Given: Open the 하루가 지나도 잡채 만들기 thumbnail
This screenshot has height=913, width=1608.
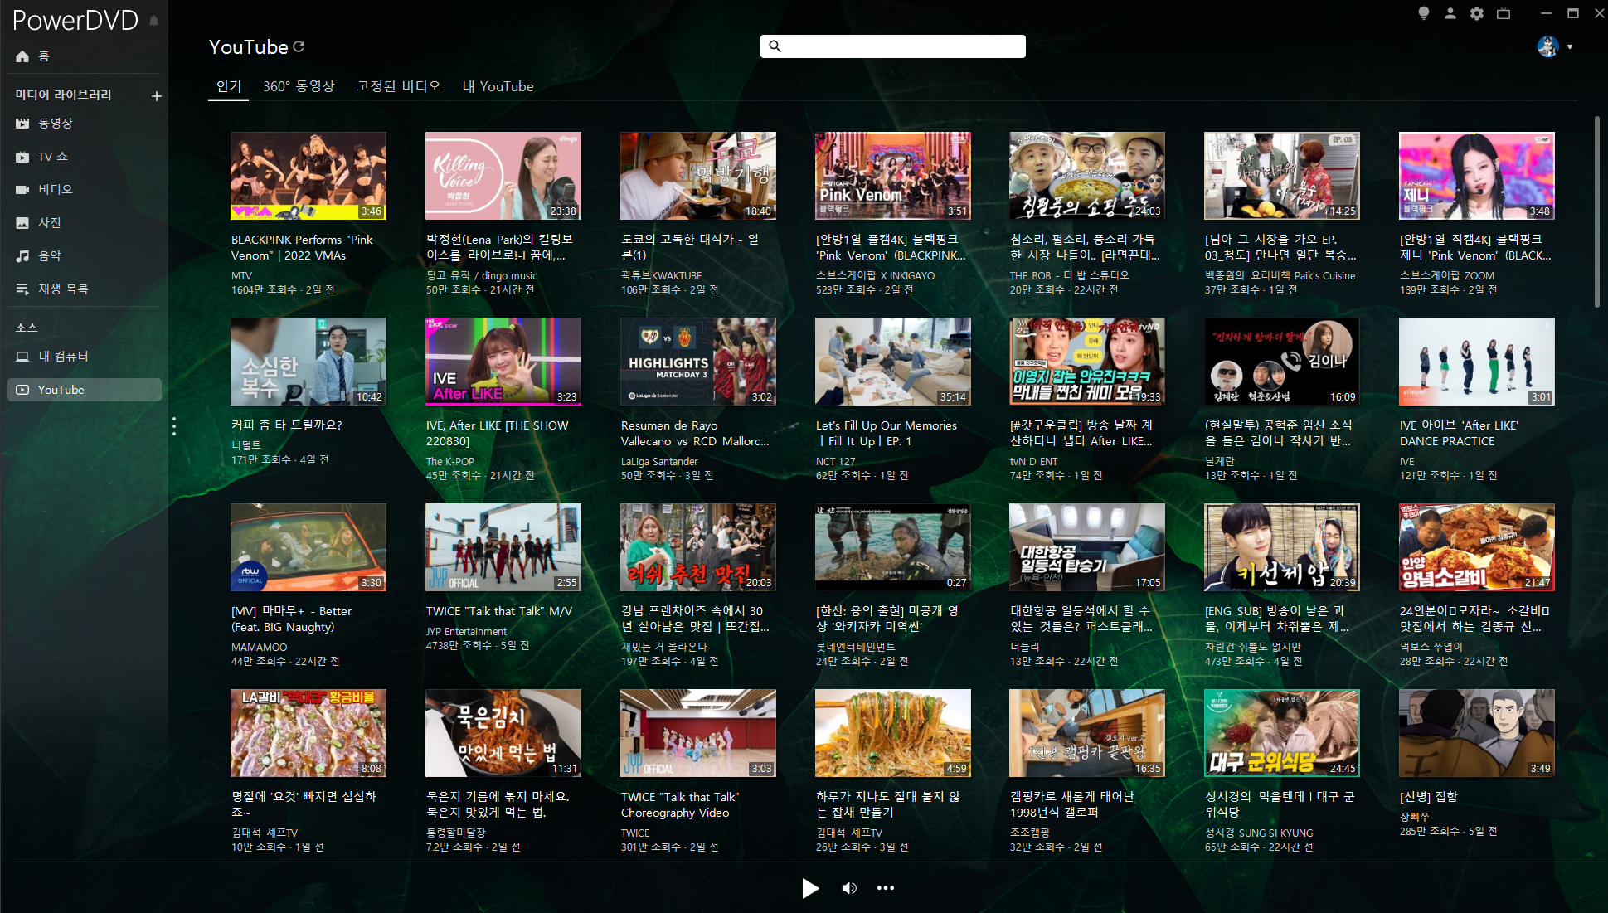Looking at the screenshot, I should [893, 733].
